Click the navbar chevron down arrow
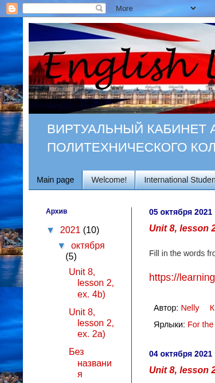215x383 pixels. coord(193,8)
